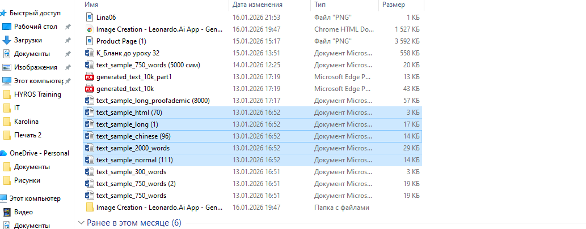
Task: Click the Chrome icon of Image Creation HTML file
Action: tap(89, 29)
